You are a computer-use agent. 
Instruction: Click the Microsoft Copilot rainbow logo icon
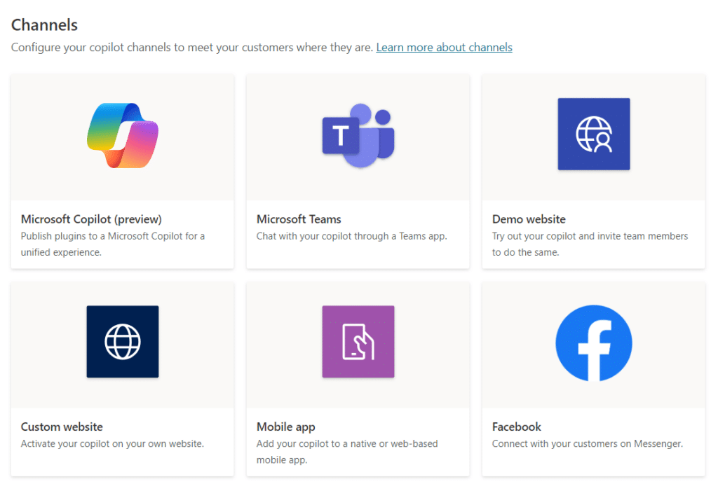click(123, 135)
